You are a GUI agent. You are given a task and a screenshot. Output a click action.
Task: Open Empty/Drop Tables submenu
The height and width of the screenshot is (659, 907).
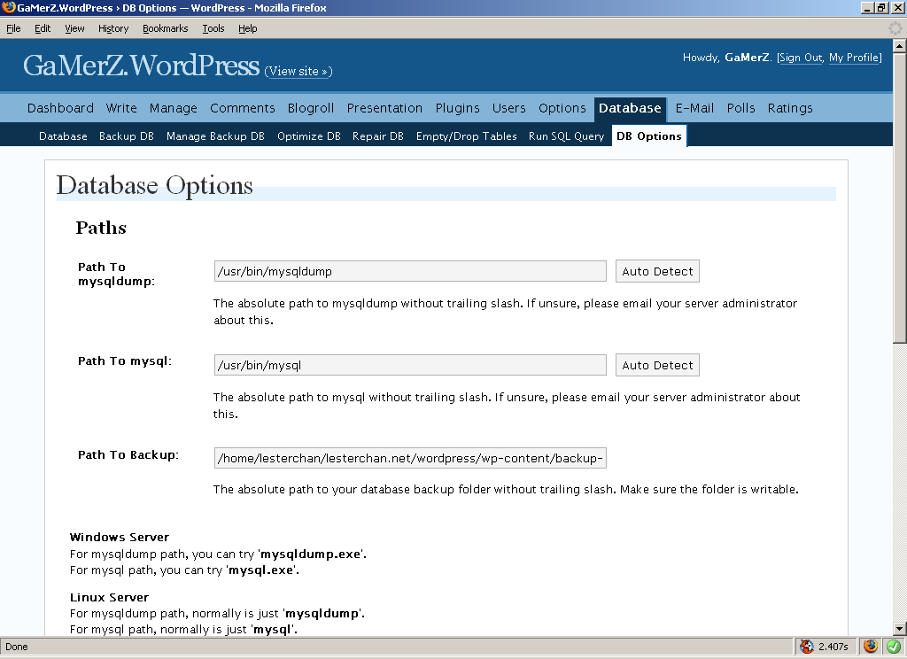466,136
